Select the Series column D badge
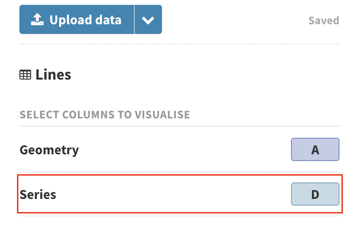Image resolution: width=356 pixels, height=229 pixels. click(315, 194)
